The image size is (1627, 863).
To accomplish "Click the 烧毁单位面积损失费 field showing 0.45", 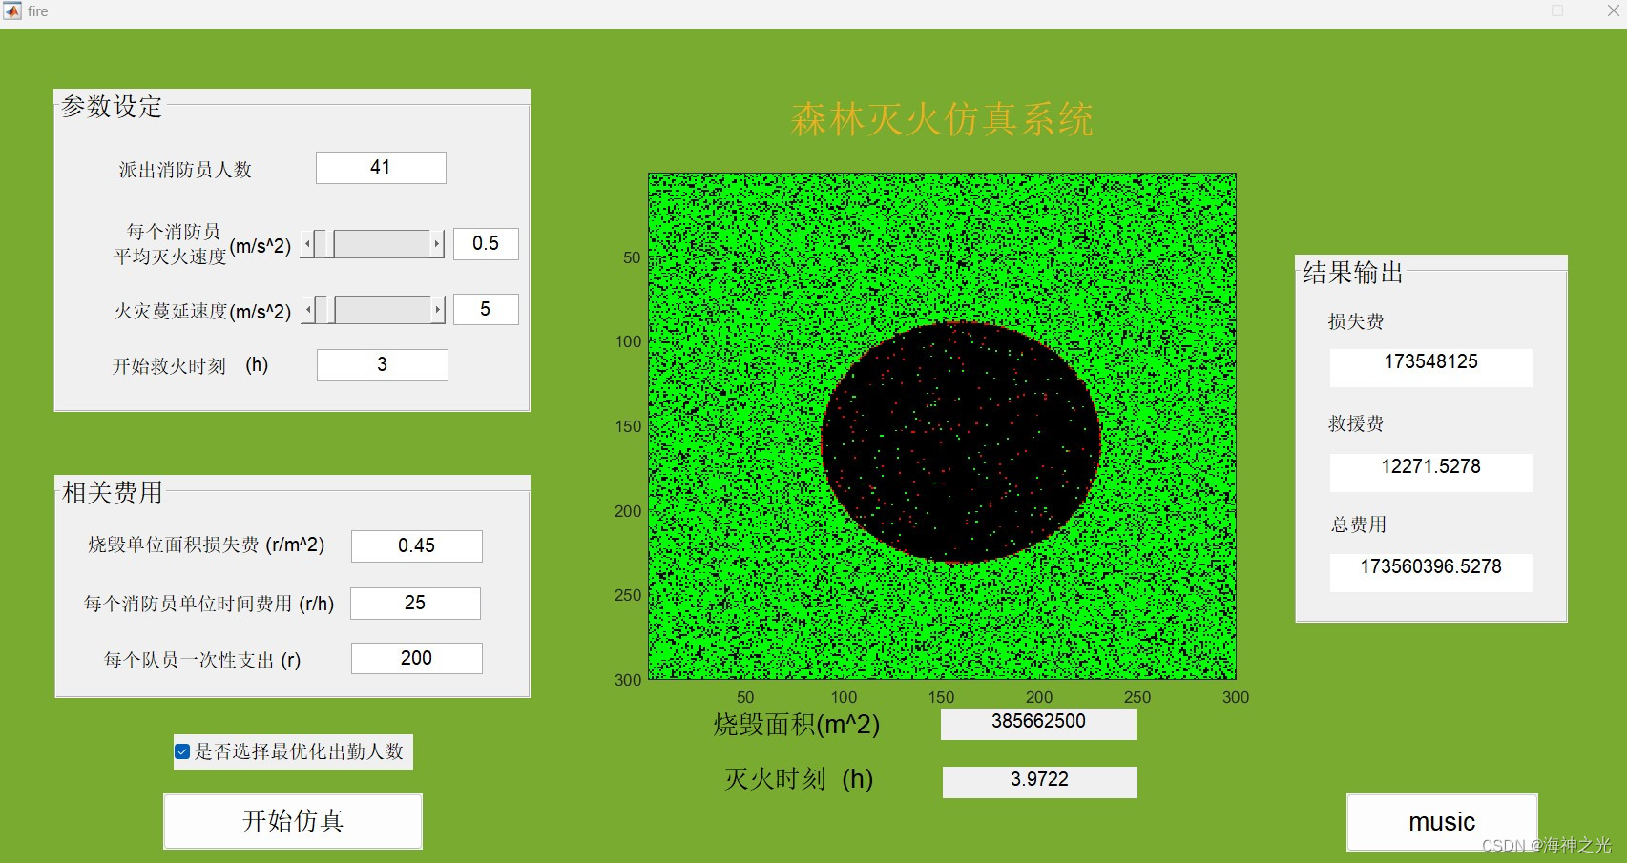I will (417, 546).
